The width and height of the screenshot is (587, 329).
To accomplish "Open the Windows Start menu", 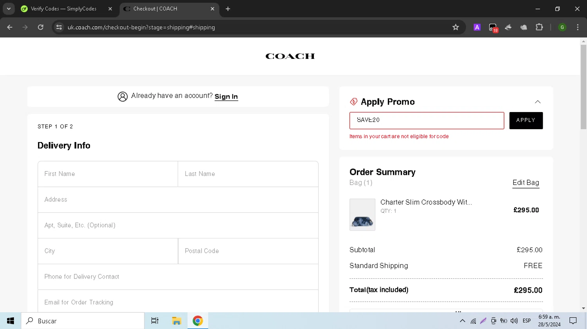I will click(x=11, y=321).
